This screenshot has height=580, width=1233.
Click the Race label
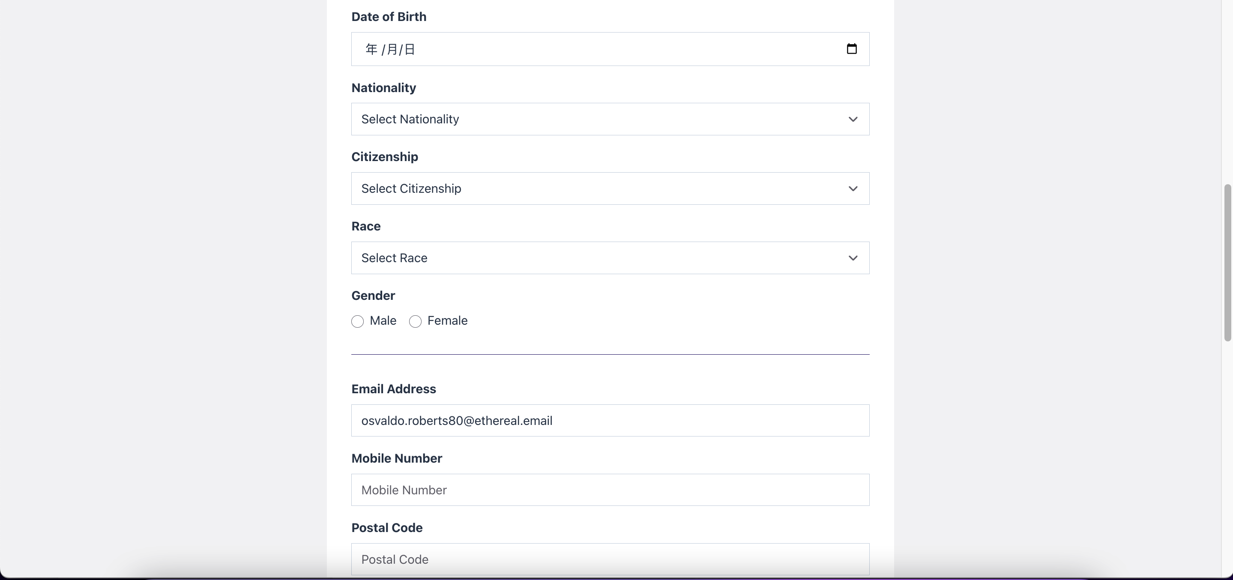[366, 226]
